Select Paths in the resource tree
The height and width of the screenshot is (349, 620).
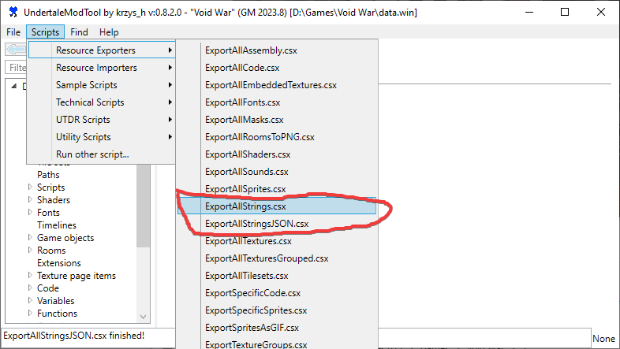[x=48, y=175]
